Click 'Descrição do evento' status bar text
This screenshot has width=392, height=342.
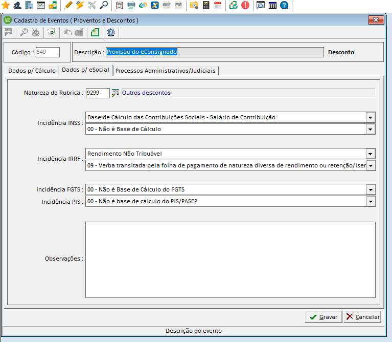tap(194, 331)
